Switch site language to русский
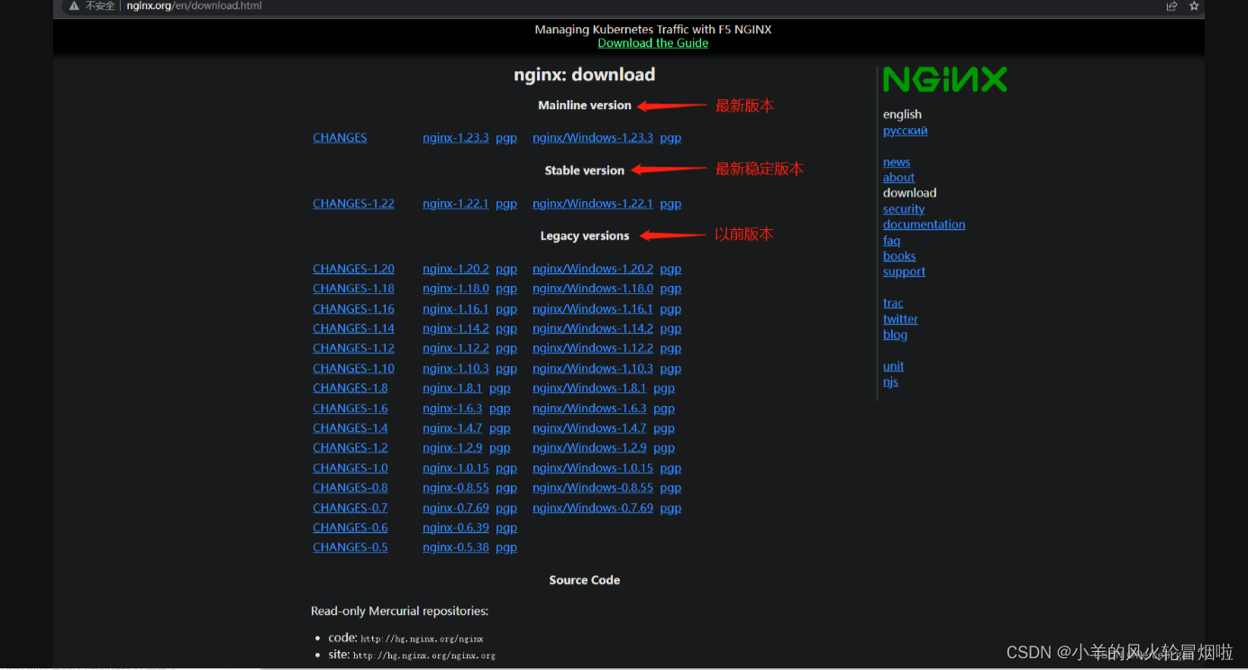The height and width of the screenshot is (670, 1248). pyautogui.click(x=905, y=130)
